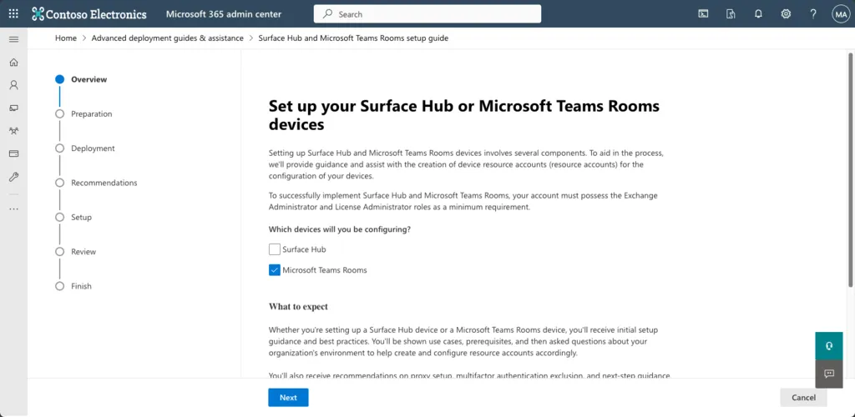
Task: Select the Overview step
Action: click(81, 79)
